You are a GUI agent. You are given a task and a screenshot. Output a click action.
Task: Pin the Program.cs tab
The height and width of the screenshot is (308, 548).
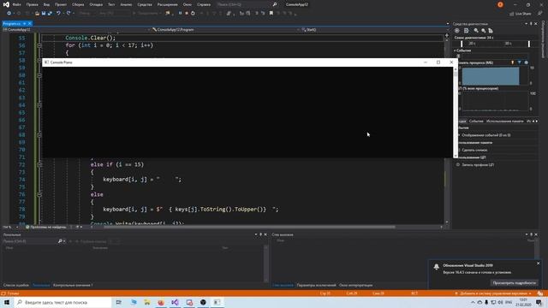pyautogui.click(x=25, y=23)
